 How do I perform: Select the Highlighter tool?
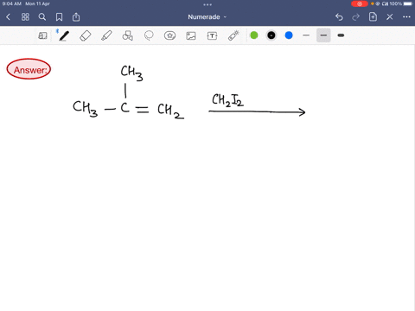click(106, 35)
